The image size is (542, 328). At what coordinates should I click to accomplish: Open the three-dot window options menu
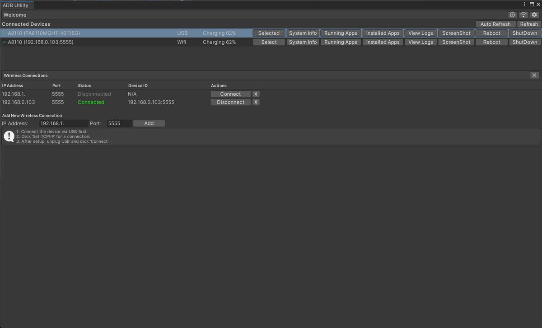click(525, 5)
